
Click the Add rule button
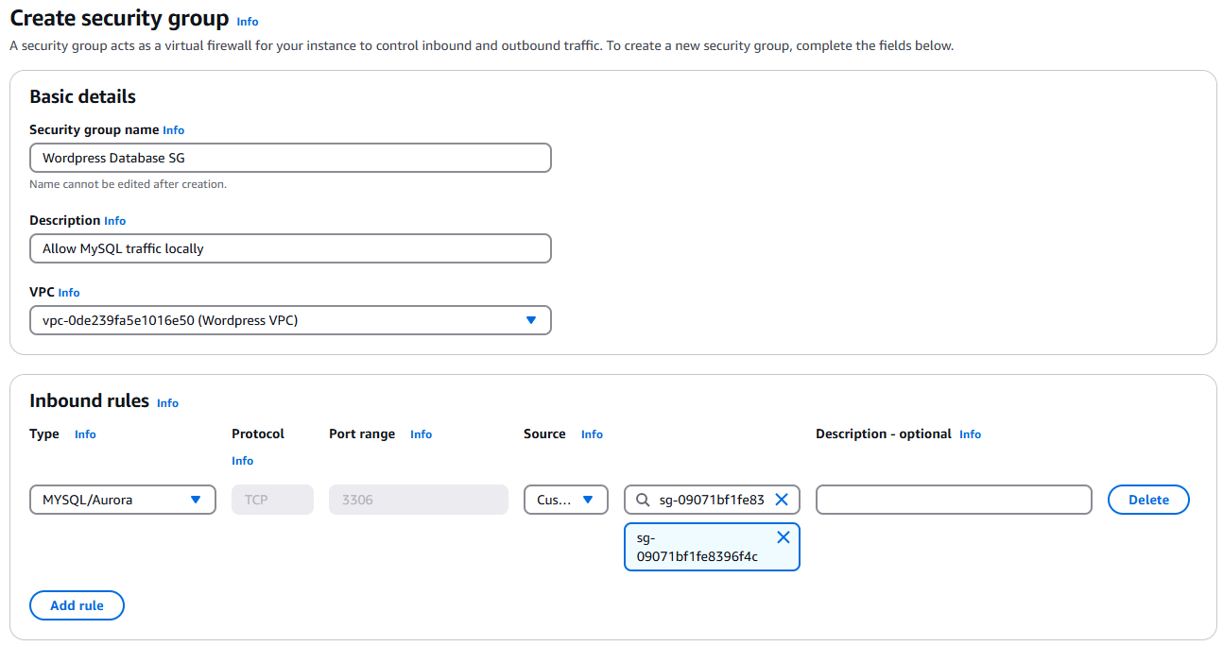point(77,605)
